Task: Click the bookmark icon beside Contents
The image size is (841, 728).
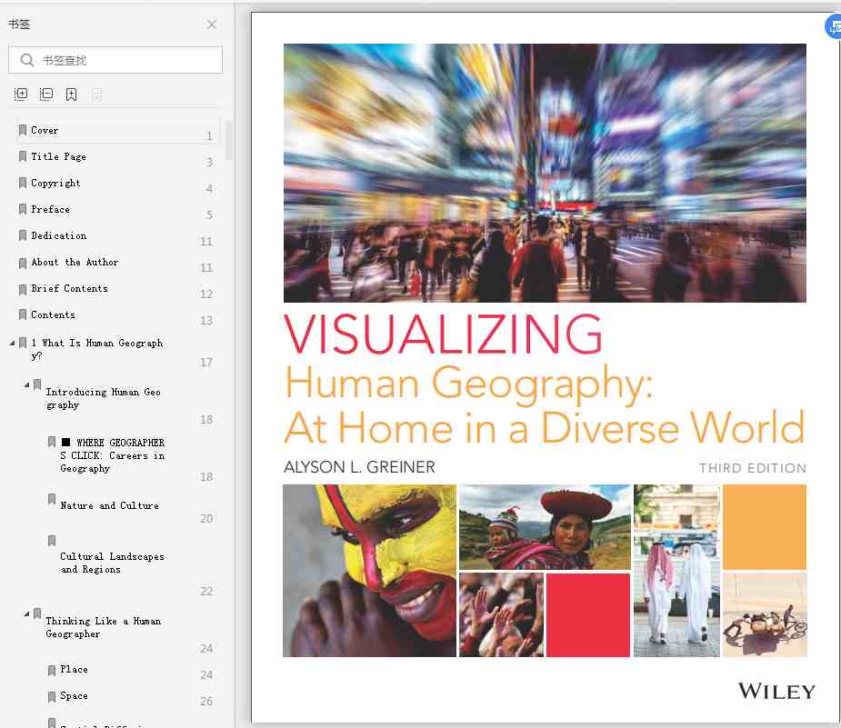Action: point(23,314)
